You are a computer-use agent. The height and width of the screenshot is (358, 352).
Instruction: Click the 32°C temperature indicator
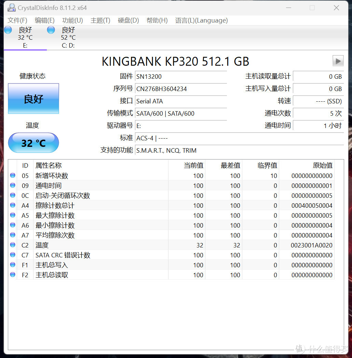[33, 143]
